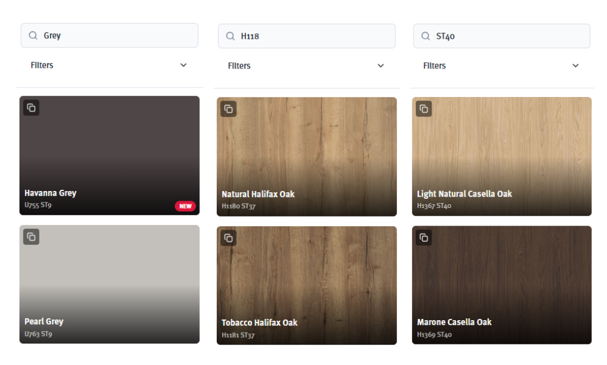Click the search icon beside 'Grey'
This screenshot has height=365, width=607.
point(33,36)
